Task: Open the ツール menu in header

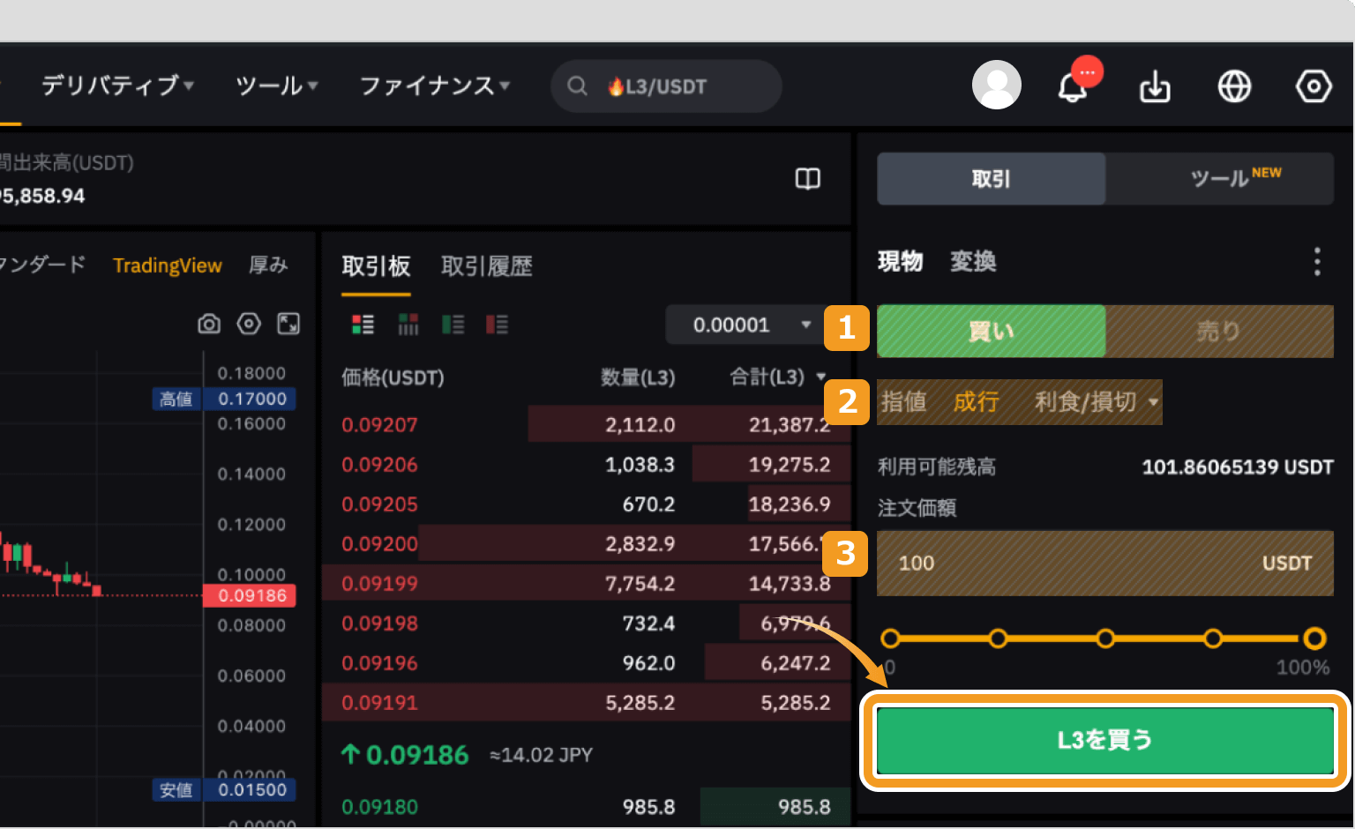Action: coord(277,86)
